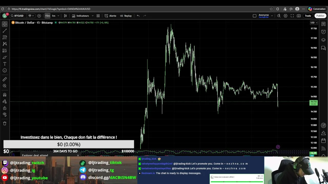Create an alert with Alerte
328x184 pixels.
pos(110,16)
